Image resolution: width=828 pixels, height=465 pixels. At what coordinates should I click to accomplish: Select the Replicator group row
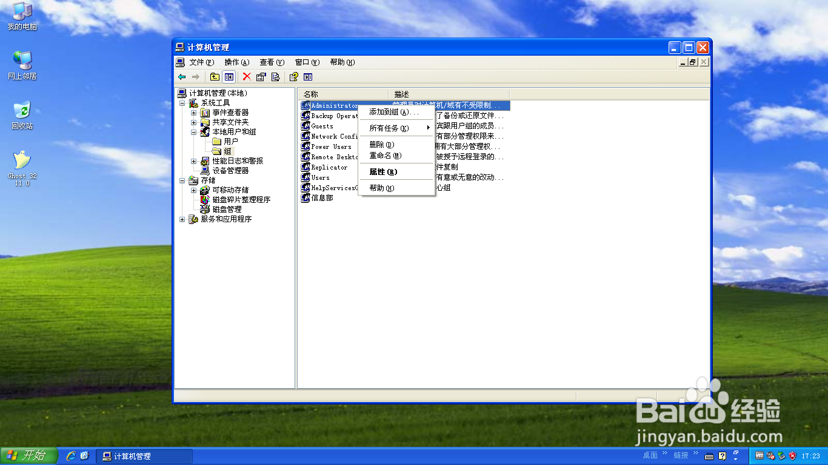[324, 167]
